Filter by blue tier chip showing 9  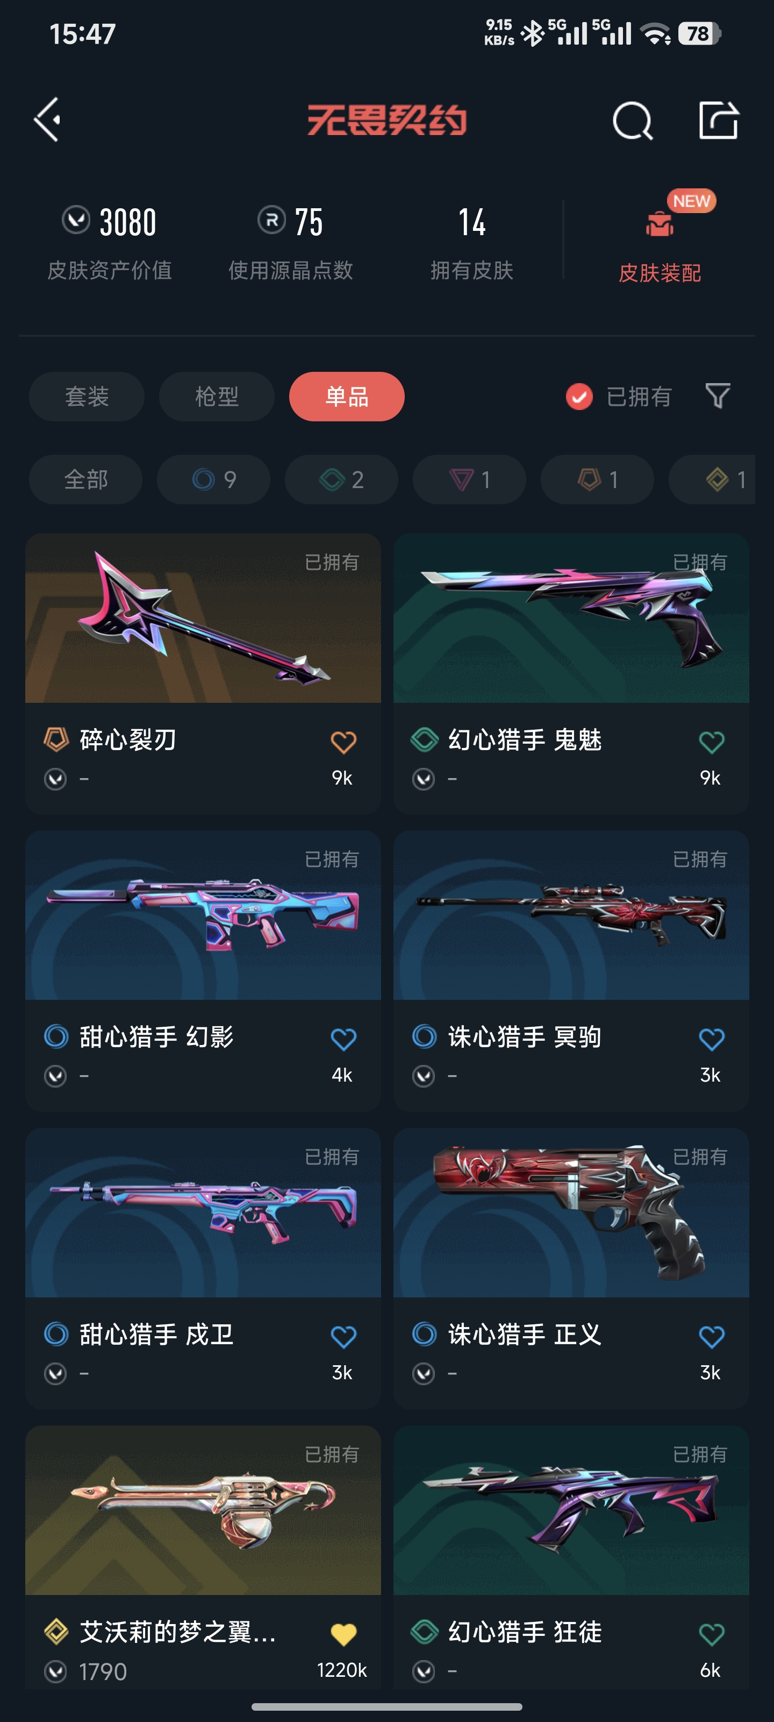(214, 479)
